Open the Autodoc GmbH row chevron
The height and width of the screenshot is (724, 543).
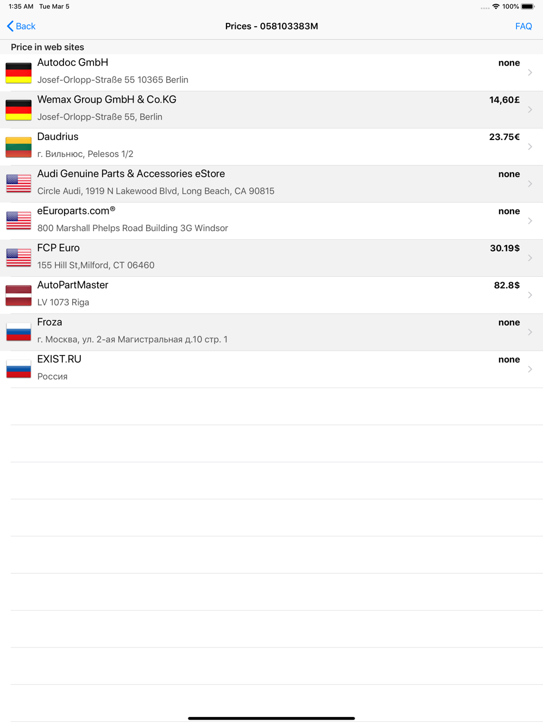[x=530, y=73]
